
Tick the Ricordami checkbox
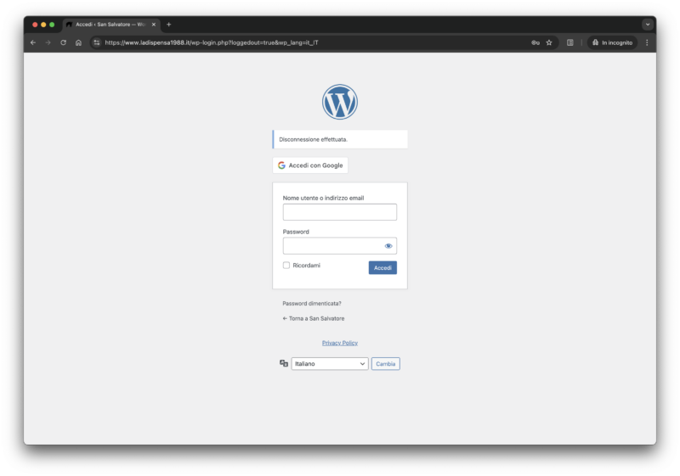pos(286,266)
